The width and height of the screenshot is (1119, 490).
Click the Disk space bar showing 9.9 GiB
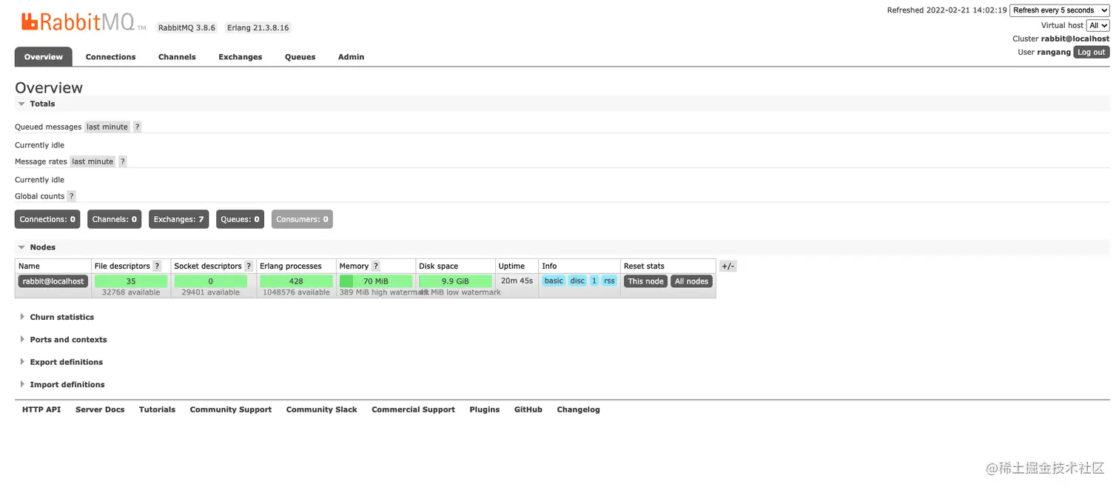click(455, 281)
